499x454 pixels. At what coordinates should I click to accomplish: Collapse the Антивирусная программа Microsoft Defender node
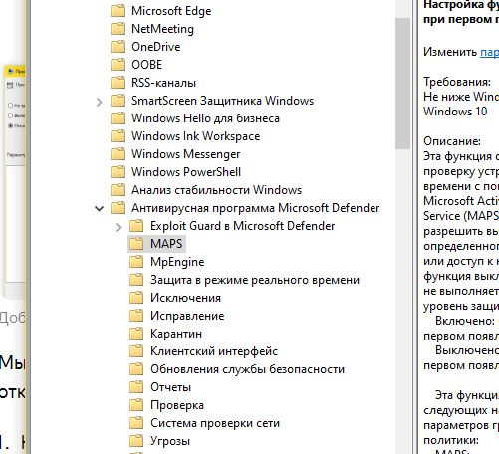pos(99,209)
